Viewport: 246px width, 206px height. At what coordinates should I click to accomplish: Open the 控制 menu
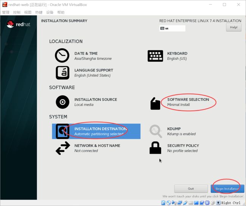coord(17,12)
